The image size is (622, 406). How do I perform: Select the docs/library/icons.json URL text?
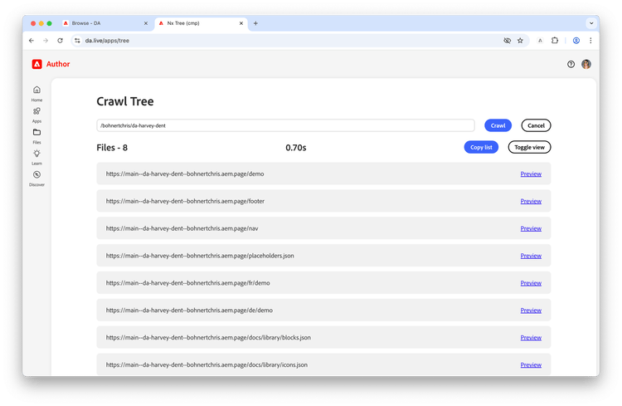click(207, 364)
